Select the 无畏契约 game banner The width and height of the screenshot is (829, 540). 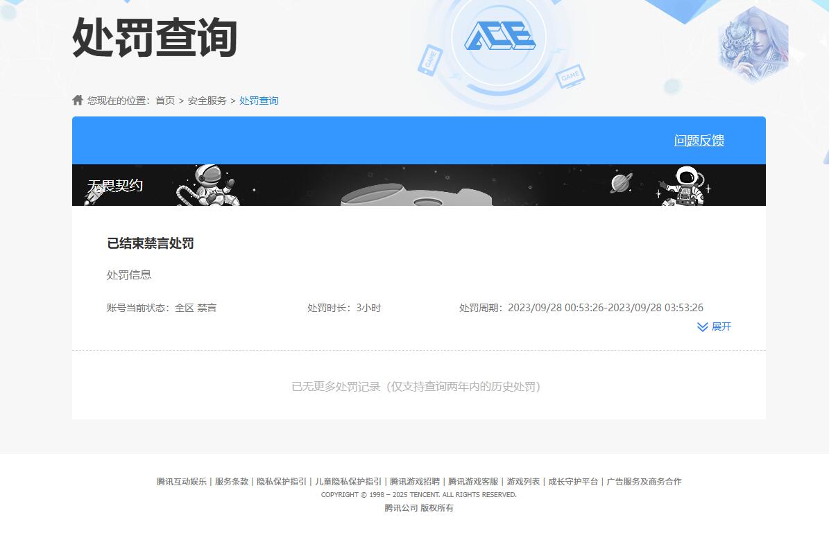[419, 185]
